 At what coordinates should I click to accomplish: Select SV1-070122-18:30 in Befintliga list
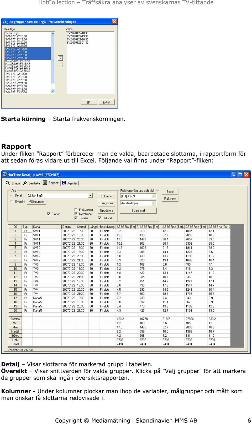coord(28,36)
